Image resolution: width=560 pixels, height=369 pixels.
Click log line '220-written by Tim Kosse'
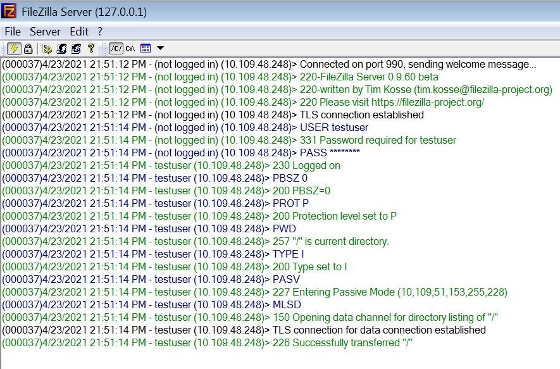point(277,90)
